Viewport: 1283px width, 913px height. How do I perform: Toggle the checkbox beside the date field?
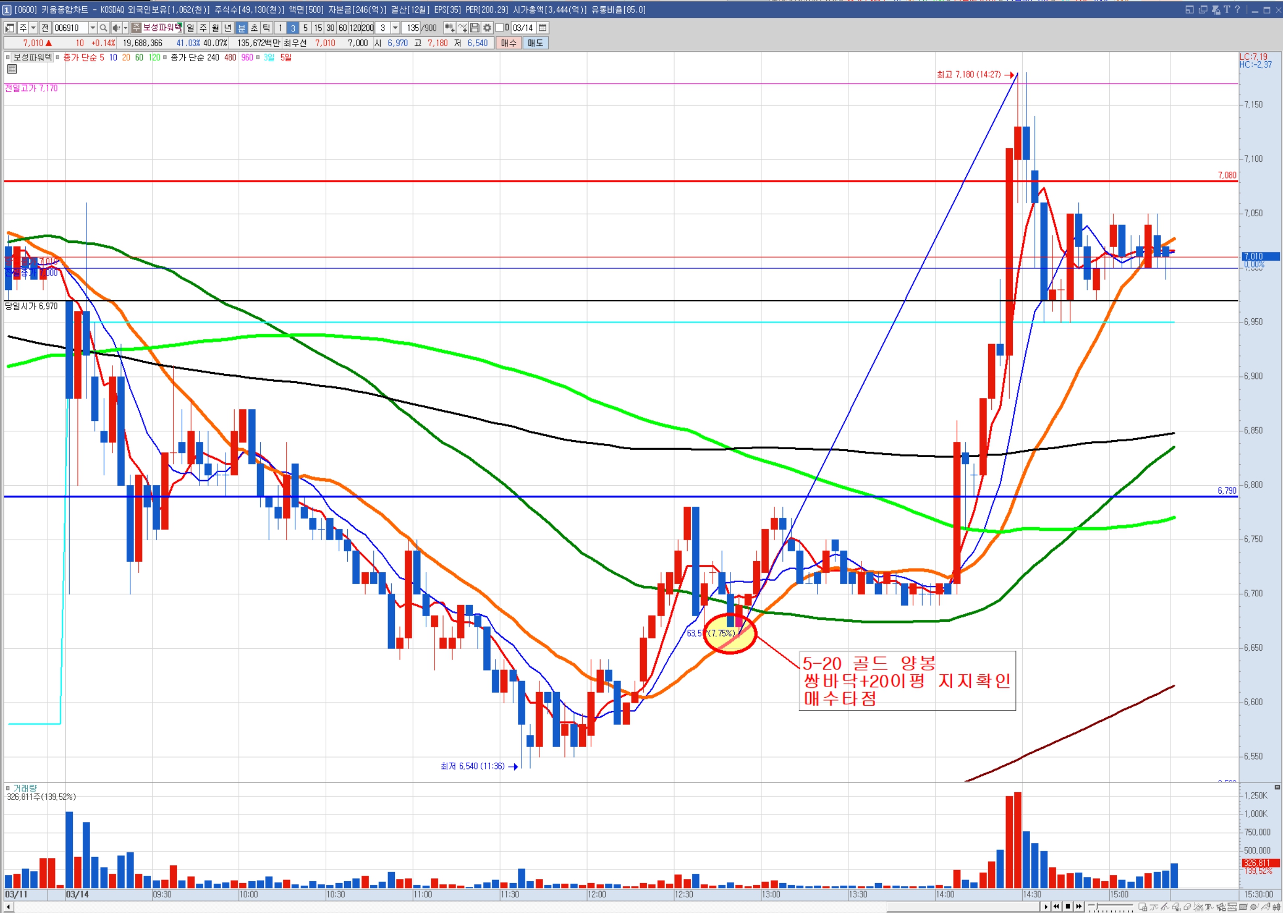coord(499,28)
